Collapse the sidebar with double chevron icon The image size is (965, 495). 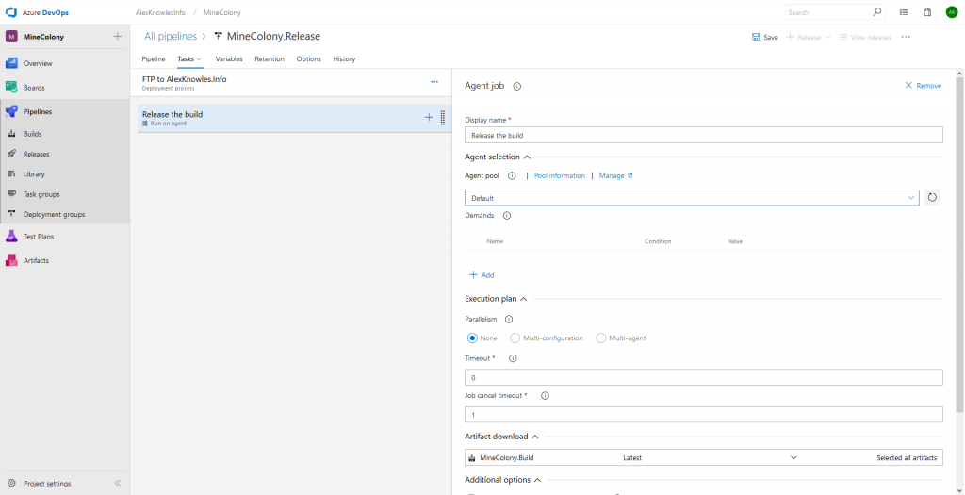(x=118, y=483)
